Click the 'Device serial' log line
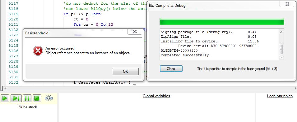Screen dimensions: 297x122 218,46
